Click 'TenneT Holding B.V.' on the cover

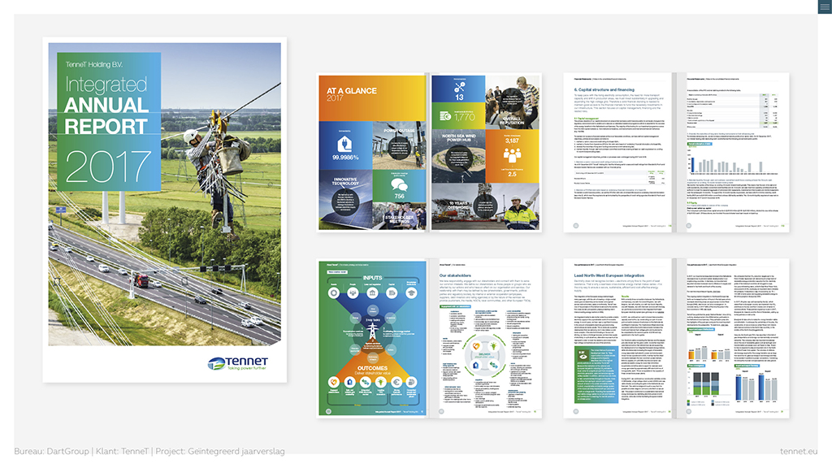point(94,64)
